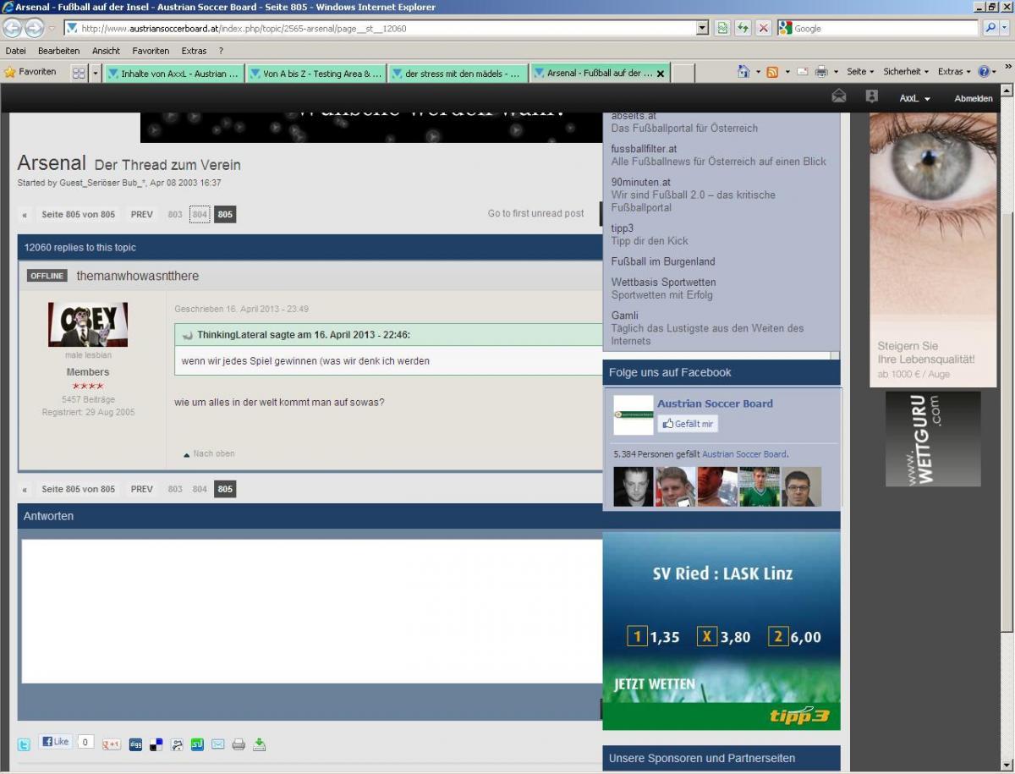Open the Favoriten menu in menu bar
Screen dimensions: 1015x774
click(x=151, y=51)
